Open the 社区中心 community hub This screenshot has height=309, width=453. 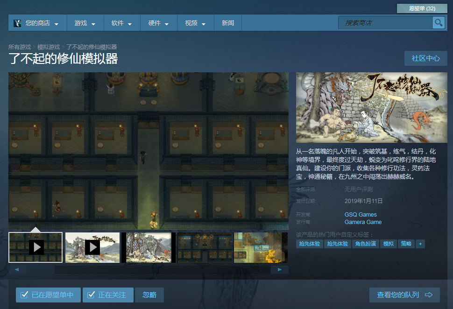click(426, 58)
